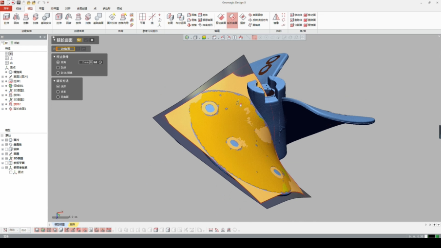This screenshot has height=248, width=441.
Task: Click the 切割 (Cut) tool icon
Action: point(170,19)
